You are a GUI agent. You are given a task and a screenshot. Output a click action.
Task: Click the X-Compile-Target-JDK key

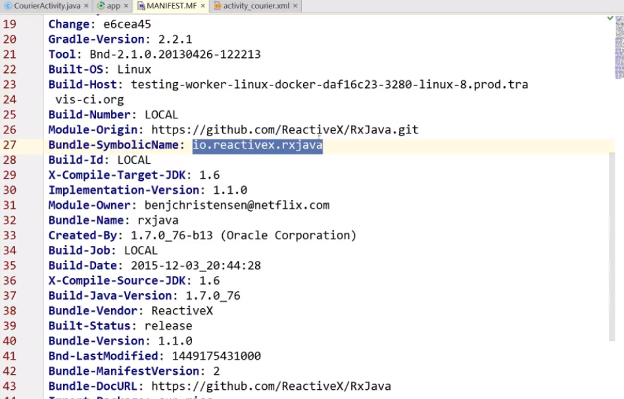[117, 175]
